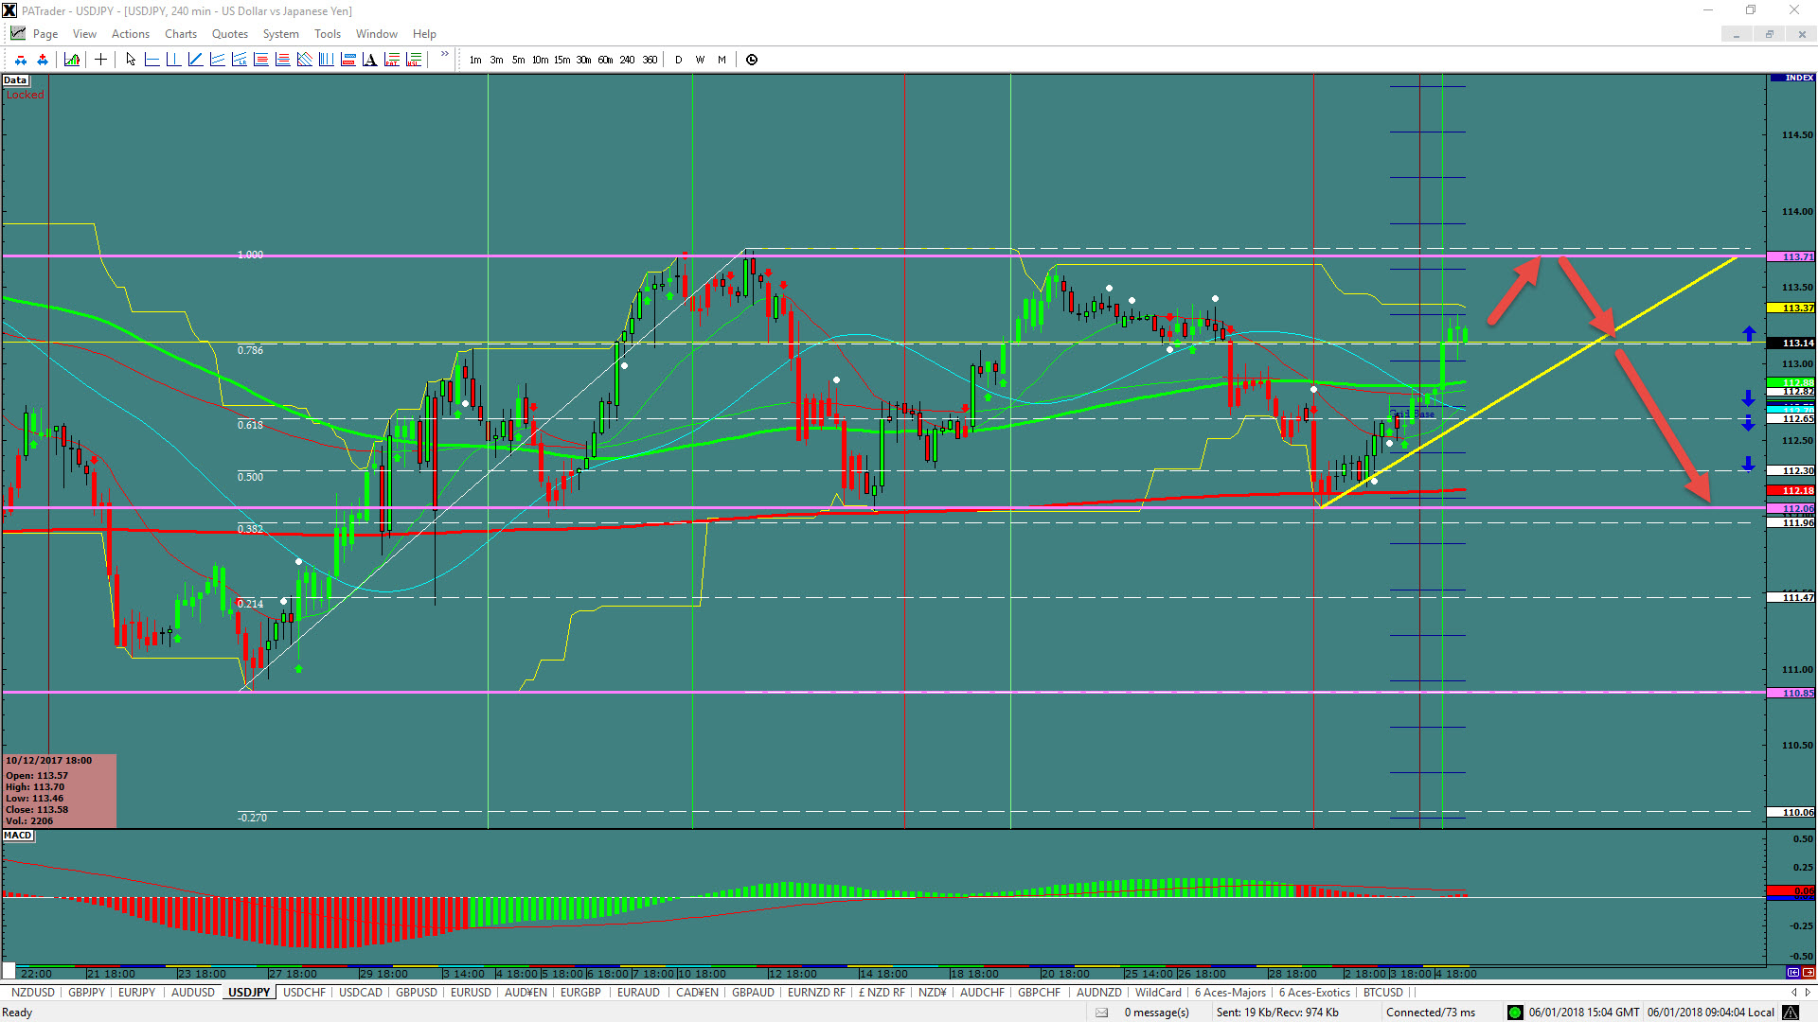Screen dimensions: 1818x1022
Task: Open the Actions menu
Action: coord(131,34)
